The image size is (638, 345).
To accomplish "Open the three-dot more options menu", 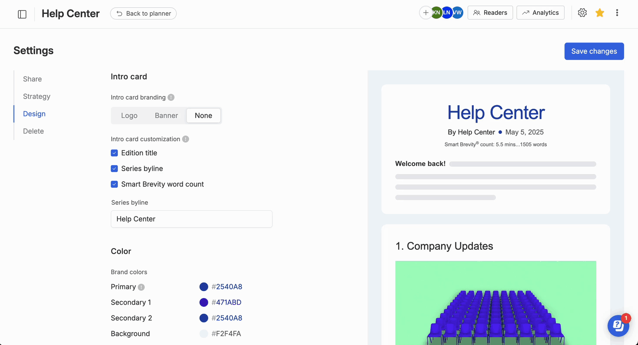I will click(617, 13).
